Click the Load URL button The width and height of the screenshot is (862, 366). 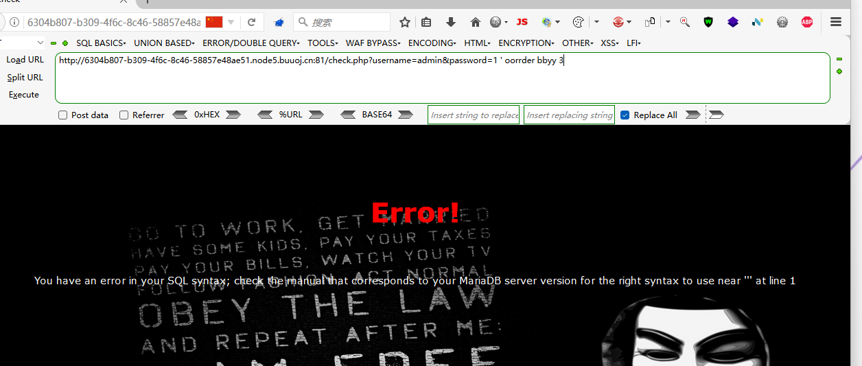25,60
